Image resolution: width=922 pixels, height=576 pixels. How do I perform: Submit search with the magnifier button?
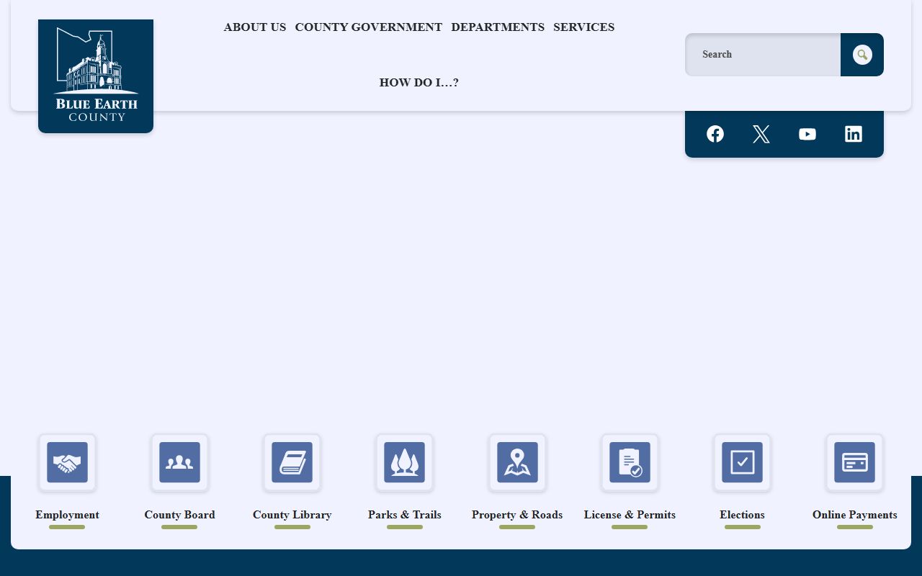(x=862, y=55)
